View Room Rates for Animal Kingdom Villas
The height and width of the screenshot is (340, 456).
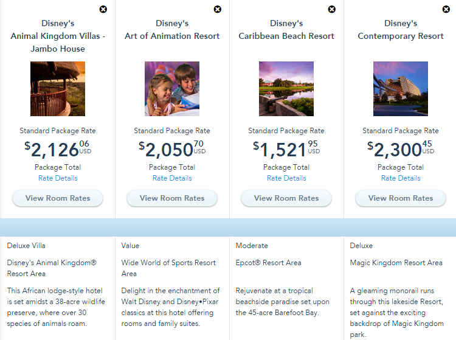[x=58, y=198]
